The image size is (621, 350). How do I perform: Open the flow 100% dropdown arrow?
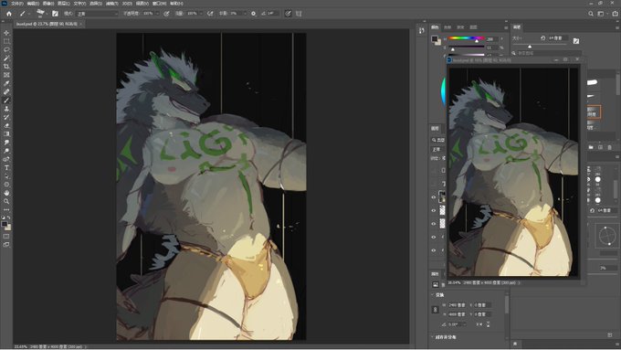pos(201,14)
